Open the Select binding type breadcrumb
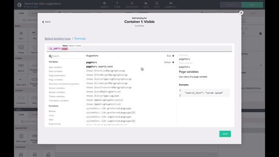The image size is (279, 157). click(x=58, y=39)
